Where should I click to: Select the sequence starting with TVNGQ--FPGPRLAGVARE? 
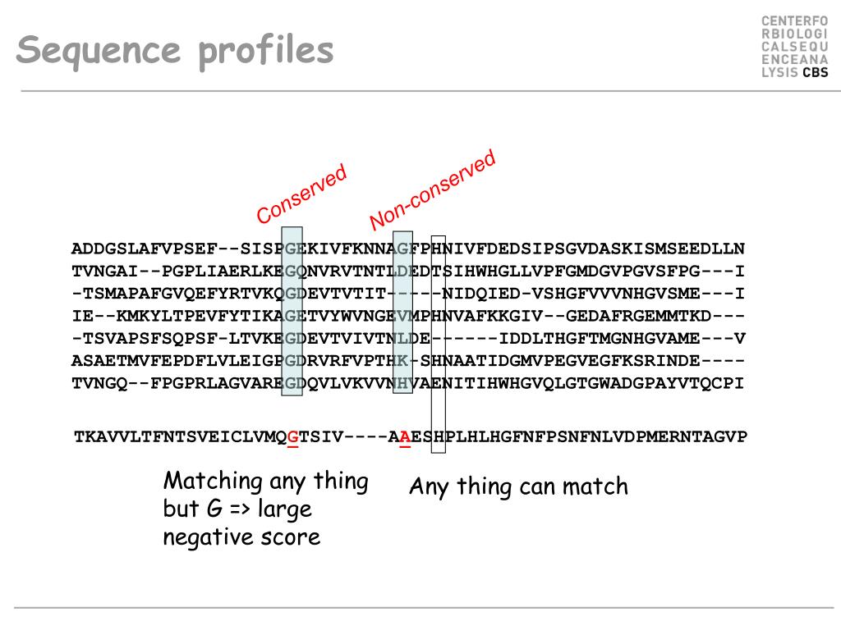[x=407, y=384]
